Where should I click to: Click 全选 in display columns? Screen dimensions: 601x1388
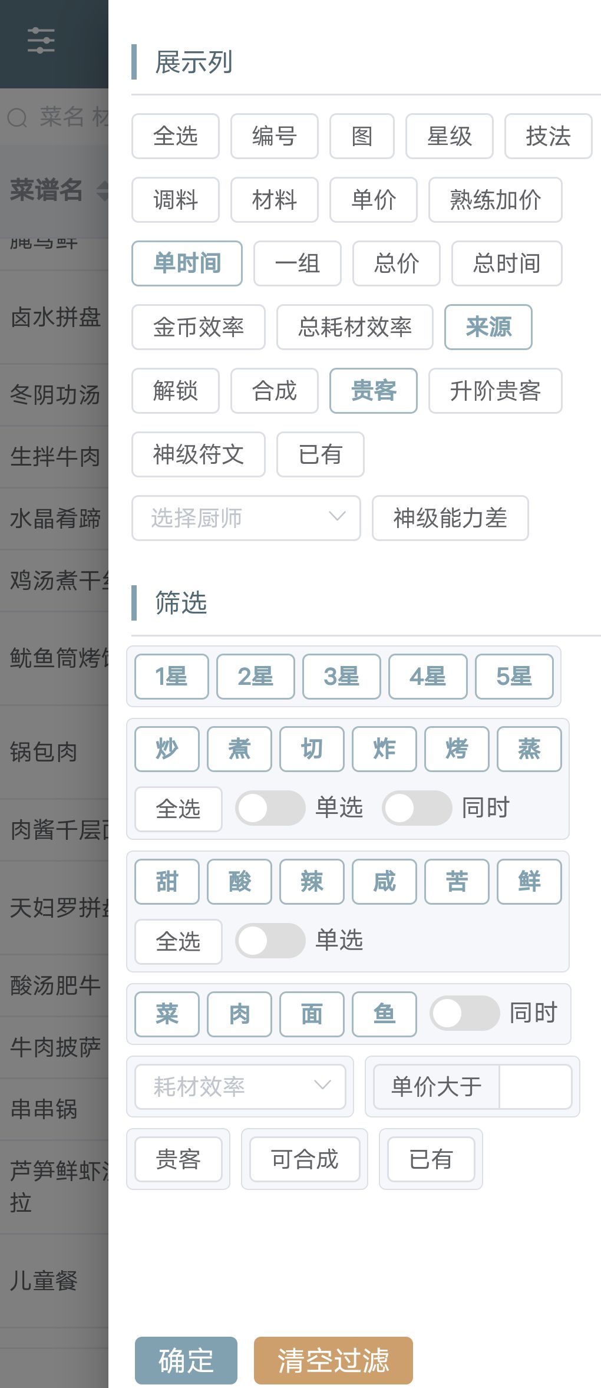coord(176,136)
